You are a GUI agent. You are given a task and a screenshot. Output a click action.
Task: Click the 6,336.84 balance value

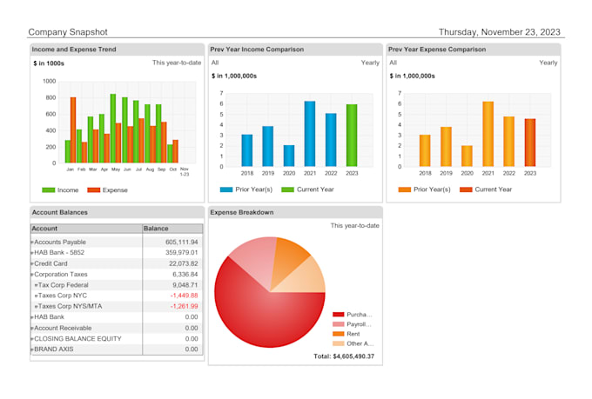pyautogui.click(x=185, y=275)
